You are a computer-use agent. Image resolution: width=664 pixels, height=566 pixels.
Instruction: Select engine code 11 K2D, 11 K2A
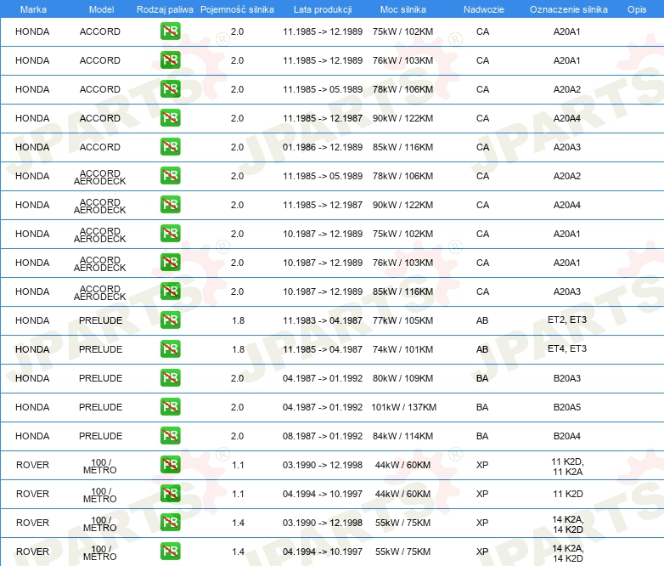click(567, 467)
